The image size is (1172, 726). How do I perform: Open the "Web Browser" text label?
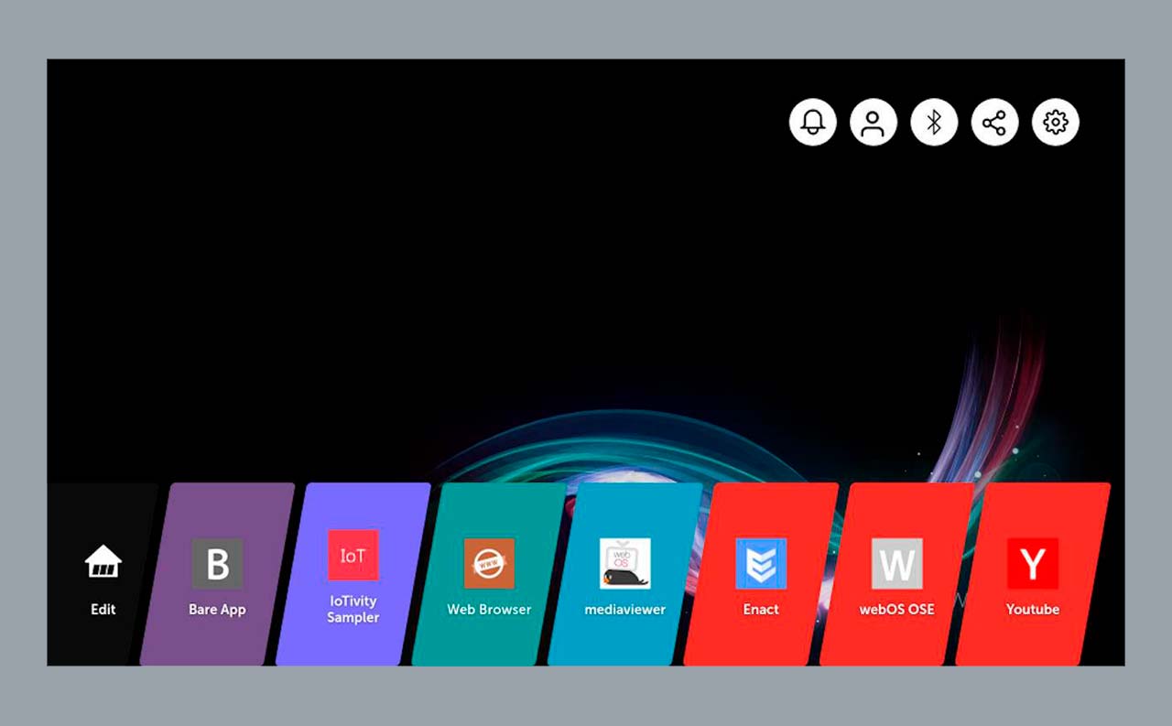point(489,610)
